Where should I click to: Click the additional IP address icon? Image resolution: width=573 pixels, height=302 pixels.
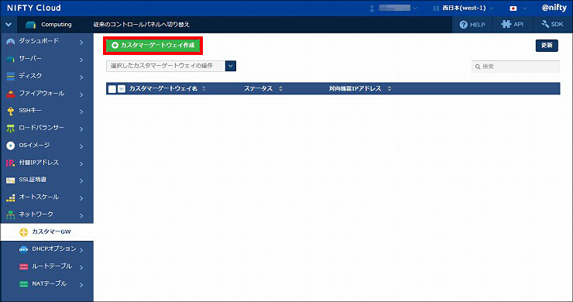(x=11, y=163)
